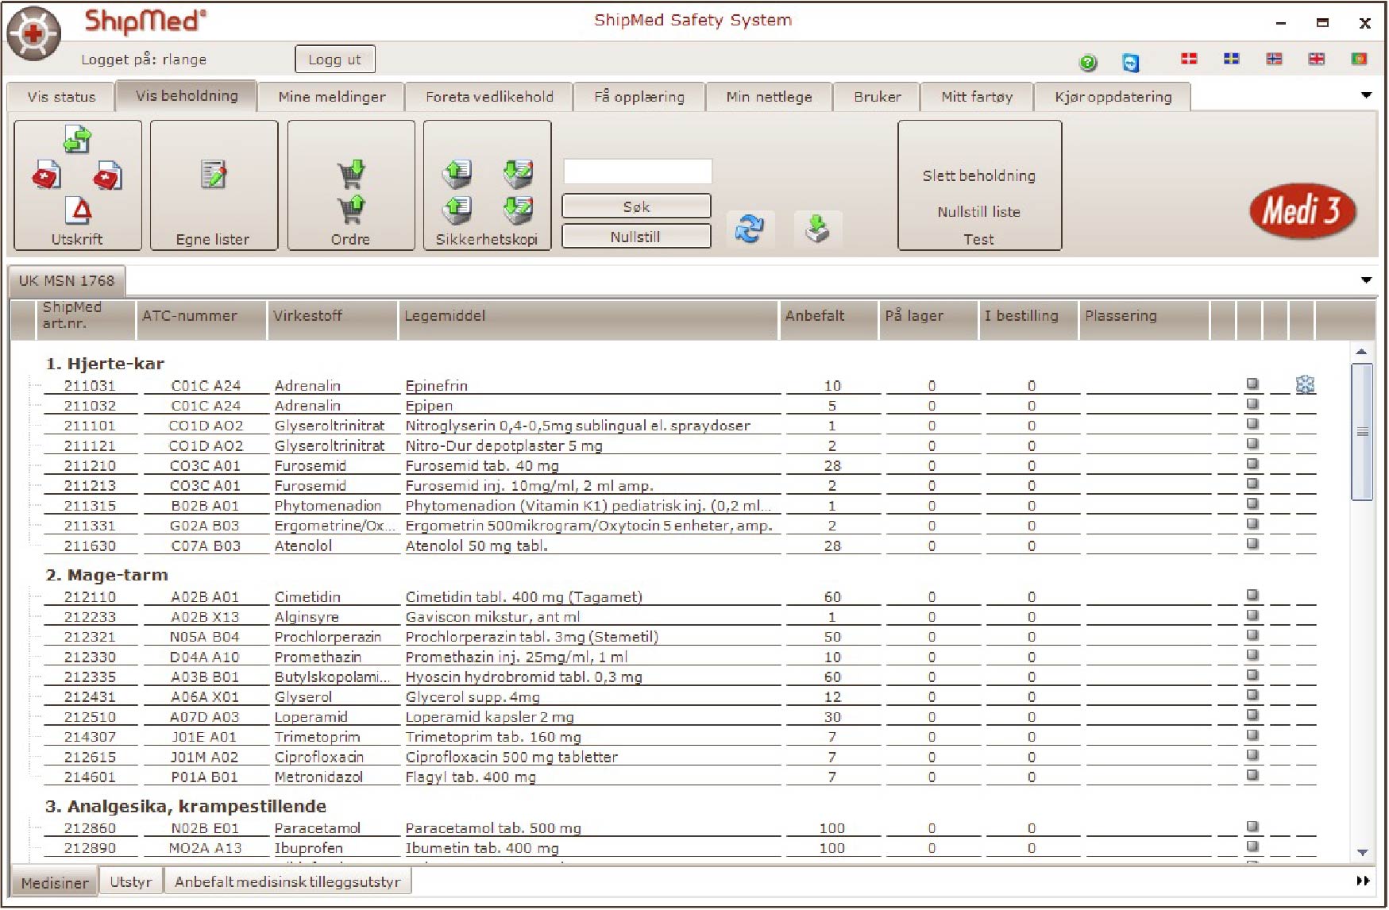Toggle the checkbox for Paracetamol tab. 500 mg
Image resolution: width=1389 pixels, height=910 pixels.
[1252, 826]
